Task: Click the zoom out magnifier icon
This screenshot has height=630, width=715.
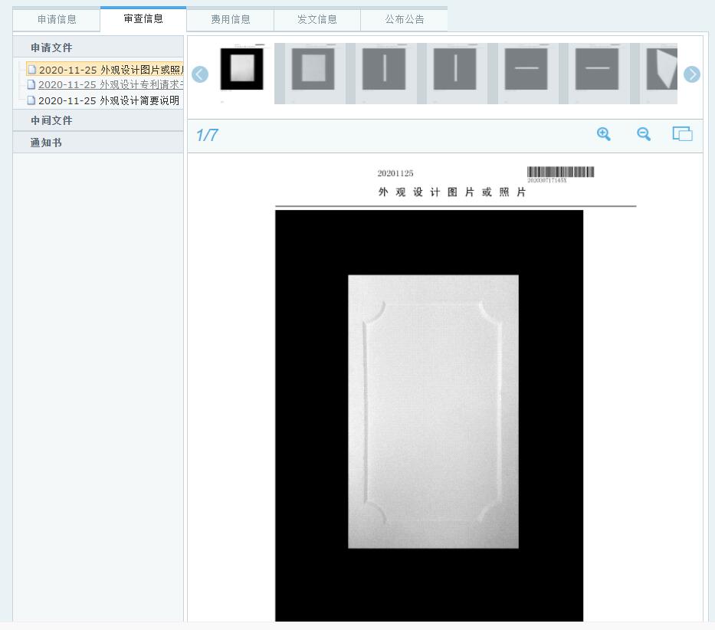Action: click(644, 134)
